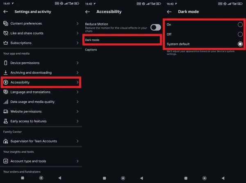The width and height of the screenshot is (246, 183).
Task: Tap the Early access flask icon
Action: 6,121
